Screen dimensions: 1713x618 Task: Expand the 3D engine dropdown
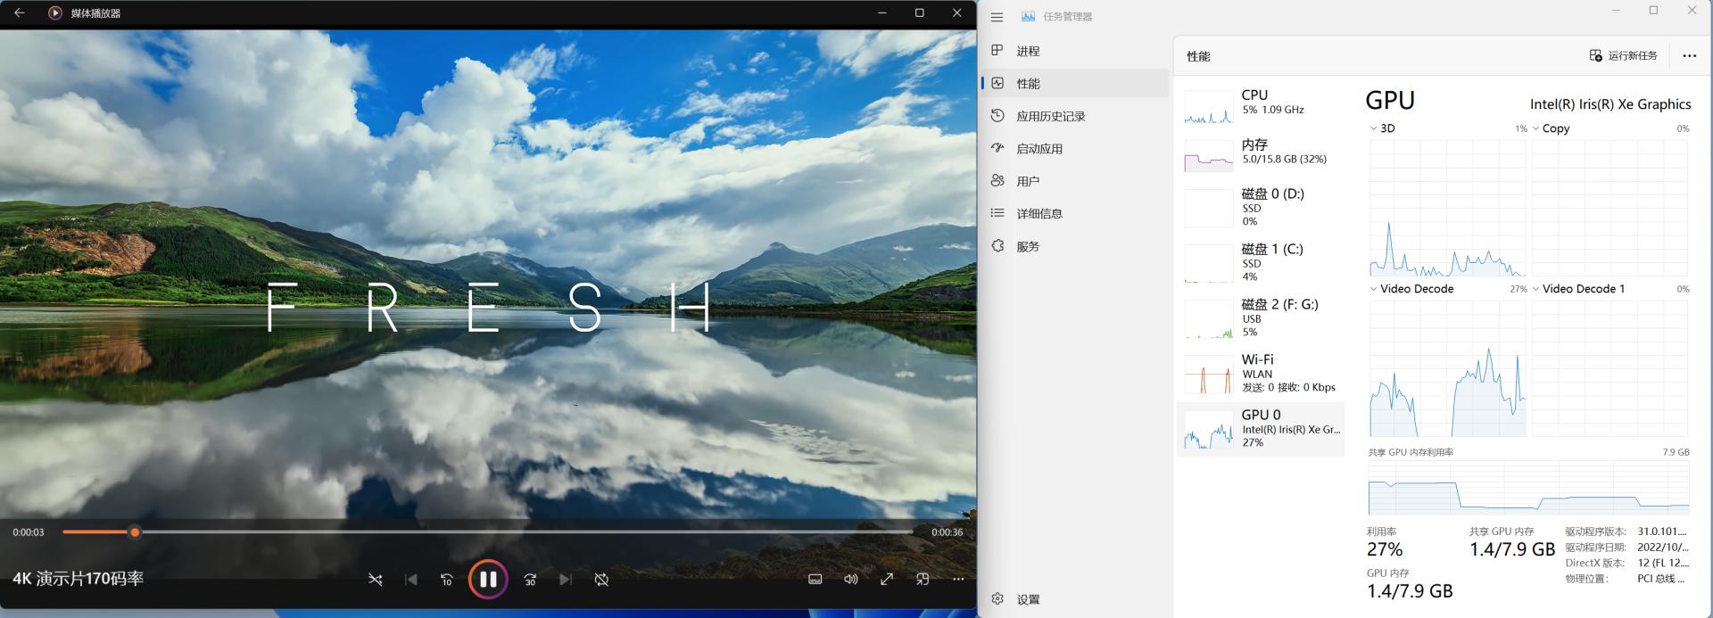(x=1374, y=128)
